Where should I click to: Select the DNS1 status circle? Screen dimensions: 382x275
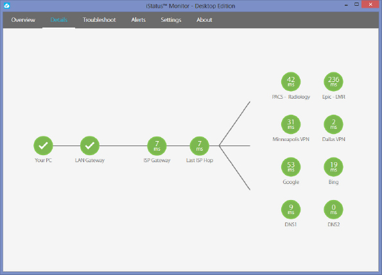[291, 210]
